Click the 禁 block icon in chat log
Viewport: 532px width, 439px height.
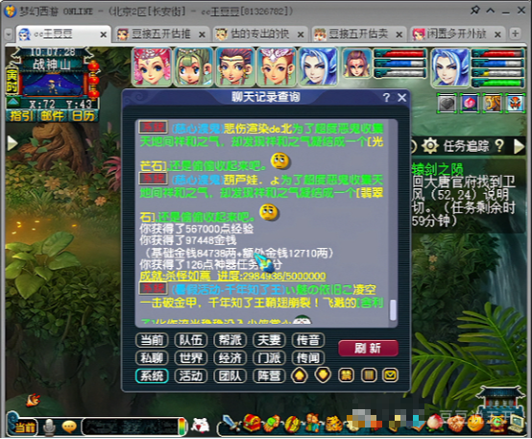pyautogui.click(x=346, y=376)
